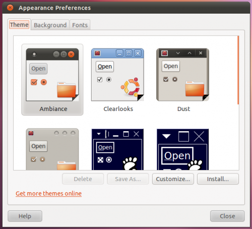Click the large GNOME foot in large print preview
The height and width of the screenshot is (229, 252).
(x=195, y=165)
